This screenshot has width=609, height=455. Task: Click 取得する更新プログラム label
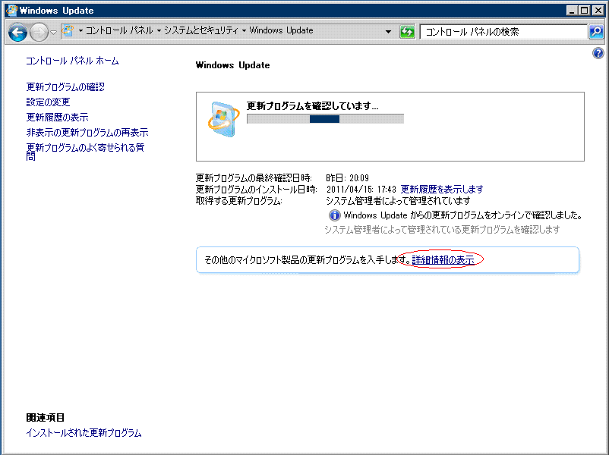239,201
